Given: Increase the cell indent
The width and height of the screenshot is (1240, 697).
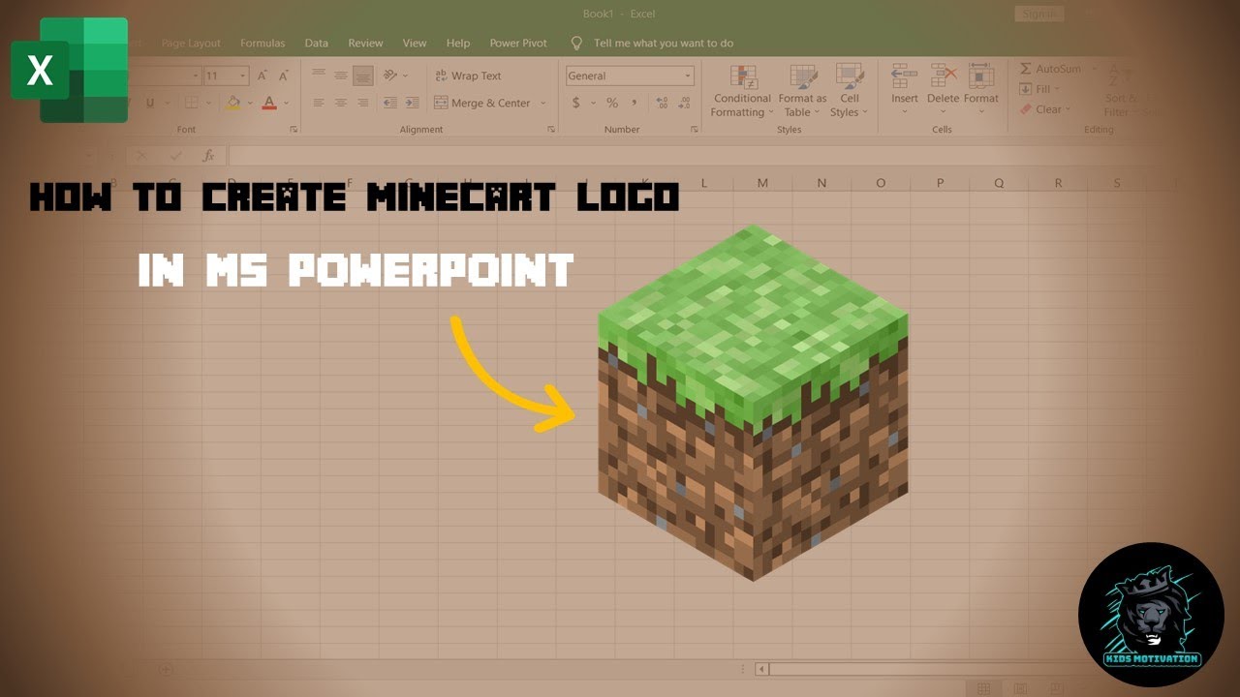Looking at the screenshot, I should (x=412, y=103).
